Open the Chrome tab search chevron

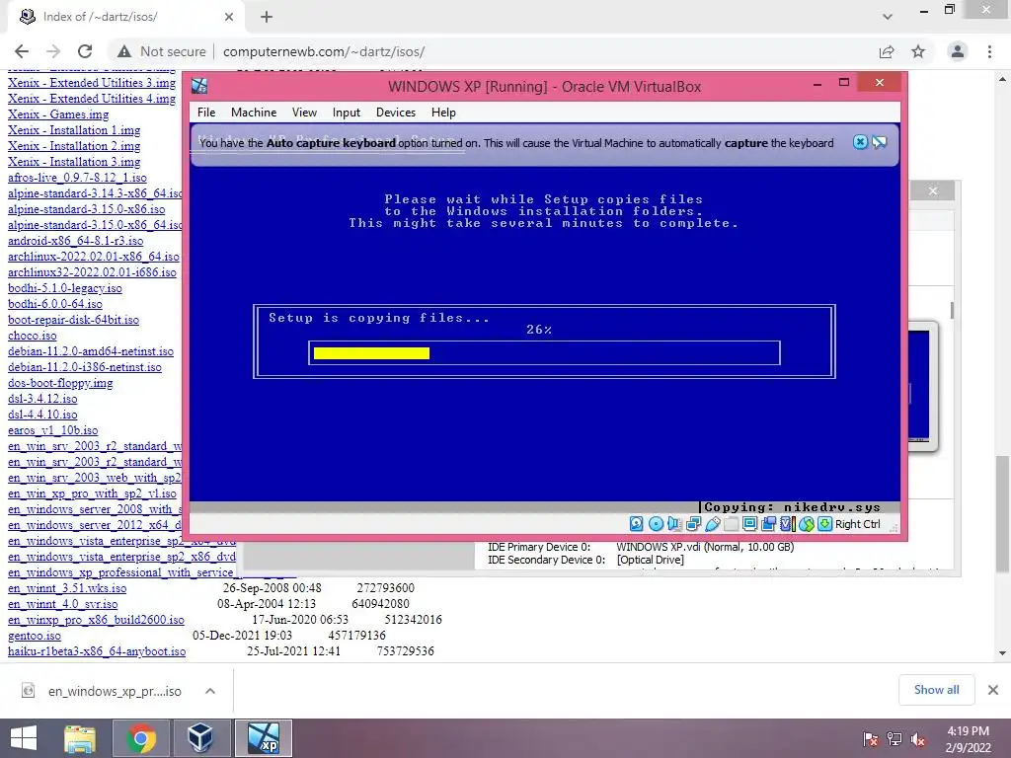click(x=888, y=17)
